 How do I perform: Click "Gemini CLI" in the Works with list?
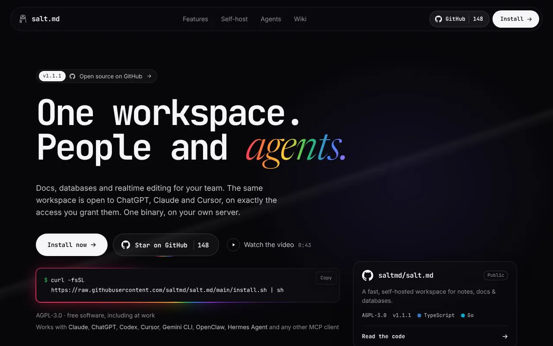coord(178,327)
